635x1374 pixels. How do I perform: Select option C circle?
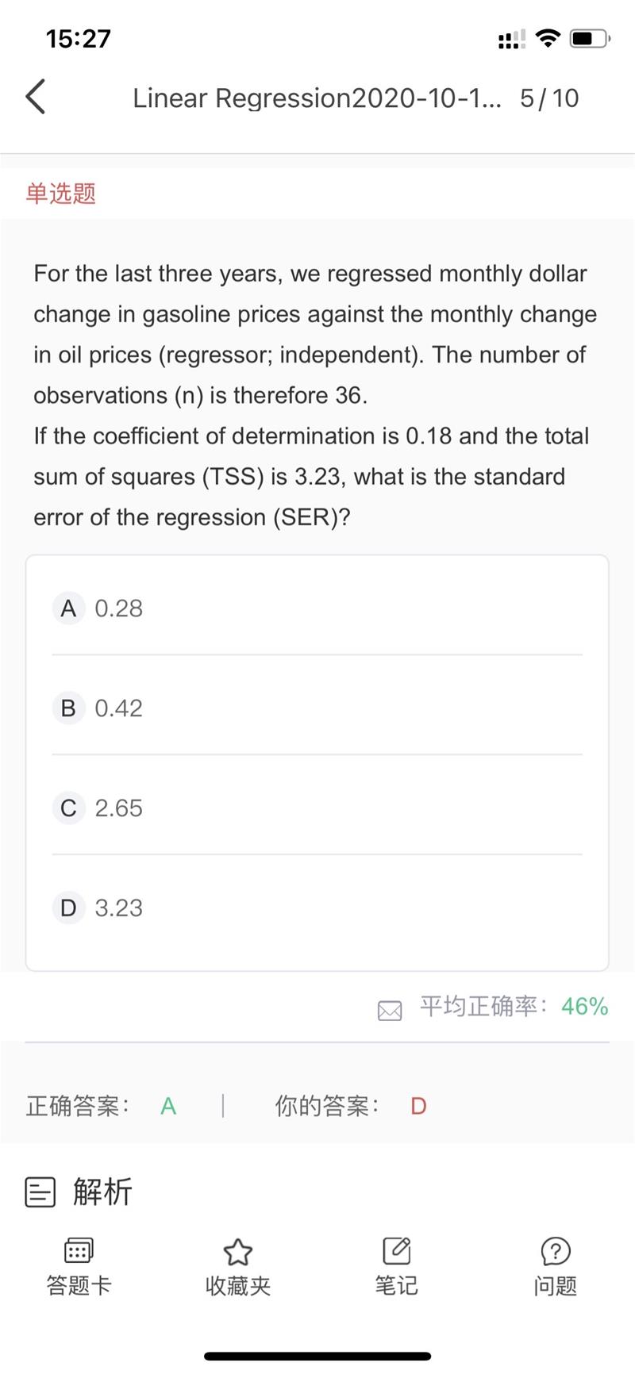[68, 808]
